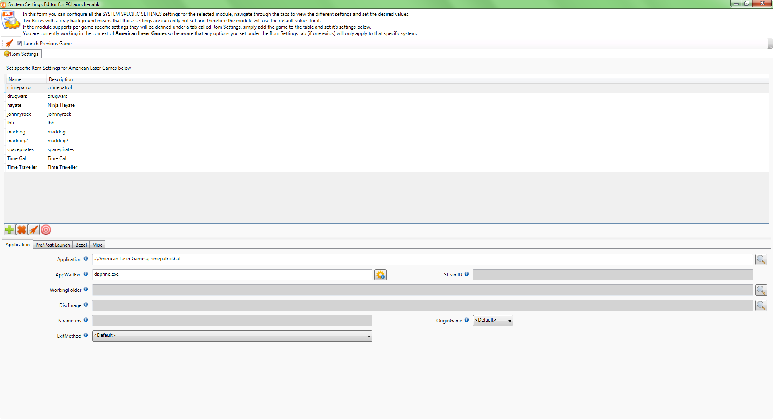This screenshot has height=419, width=773.
Task: Click the gear icon beside the AppWaitExe field
Action: (380, 275)
